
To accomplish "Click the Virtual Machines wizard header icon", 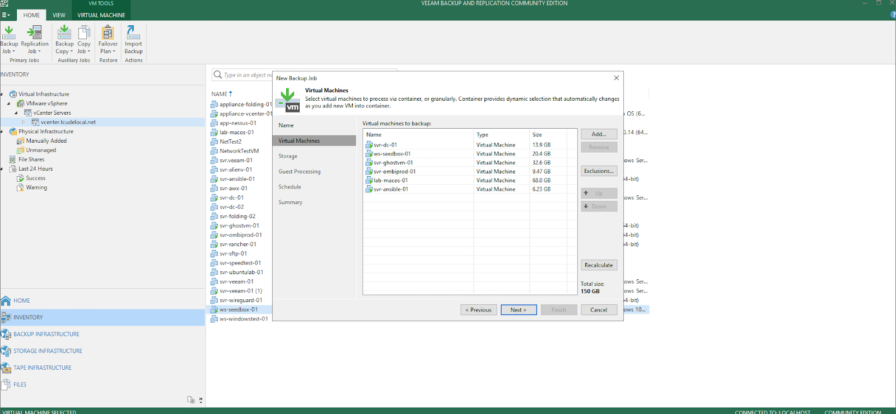I will point(288,100).
